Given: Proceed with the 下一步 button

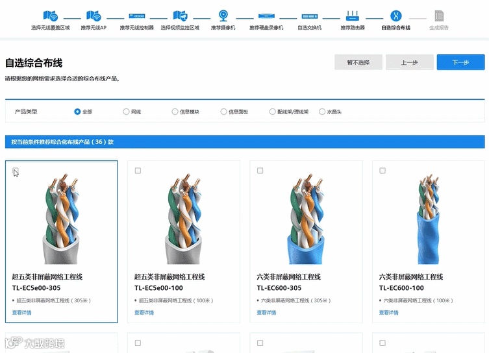Looking at the screenshot, I should pyautogui.click(x=460, y=62).
